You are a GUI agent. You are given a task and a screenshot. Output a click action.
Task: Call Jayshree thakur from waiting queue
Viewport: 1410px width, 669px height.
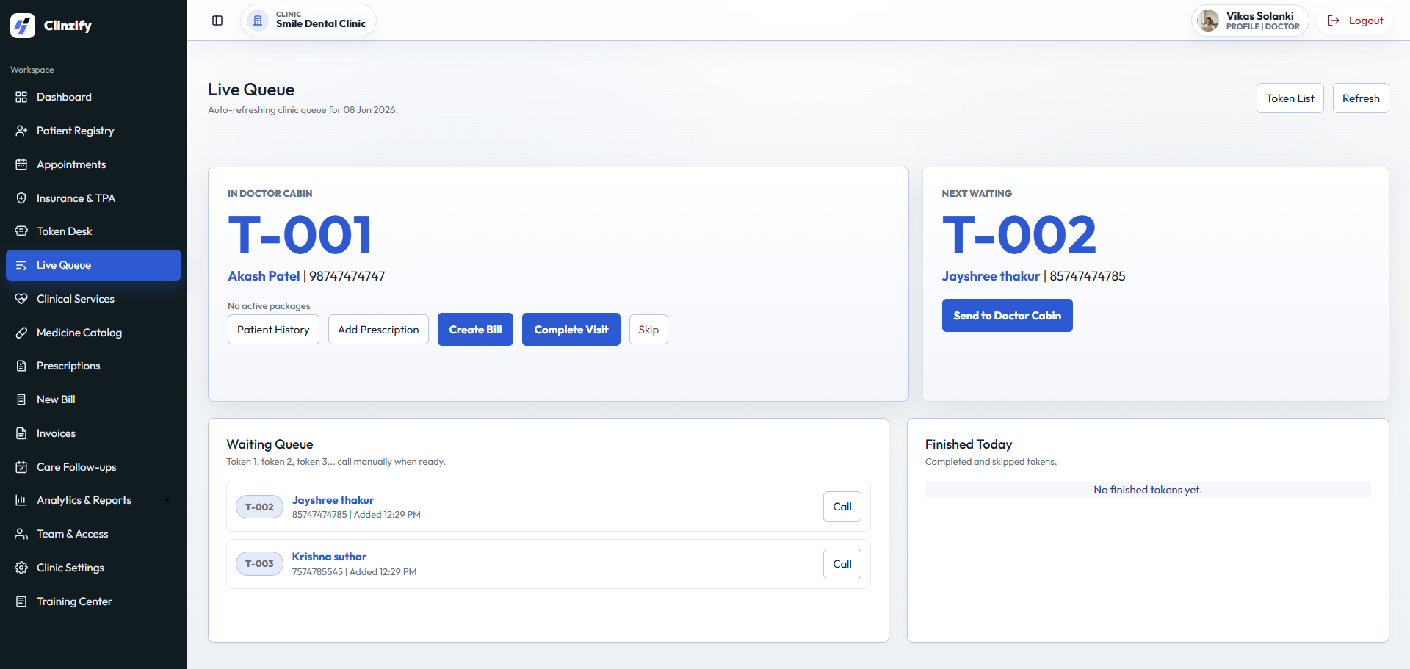click(842, 507)
